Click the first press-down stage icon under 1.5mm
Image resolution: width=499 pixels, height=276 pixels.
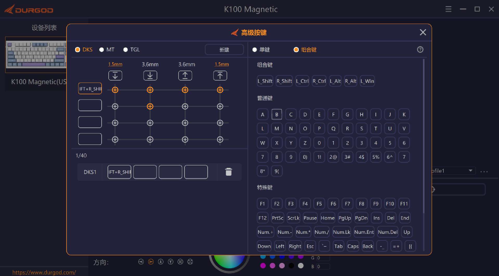pos(115,76)
